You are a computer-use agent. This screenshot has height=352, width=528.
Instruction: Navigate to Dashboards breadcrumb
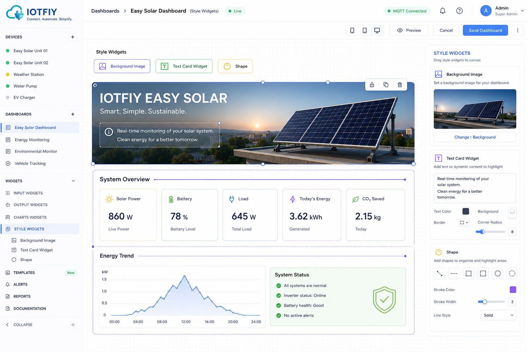(105, 11)
